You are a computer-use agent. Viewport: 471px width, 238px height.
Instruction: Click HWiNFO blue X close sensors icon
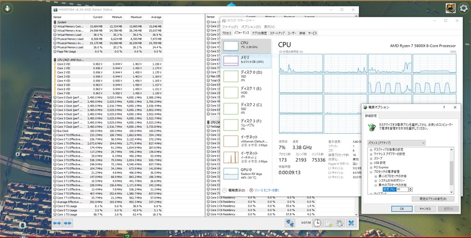point(351,223)
